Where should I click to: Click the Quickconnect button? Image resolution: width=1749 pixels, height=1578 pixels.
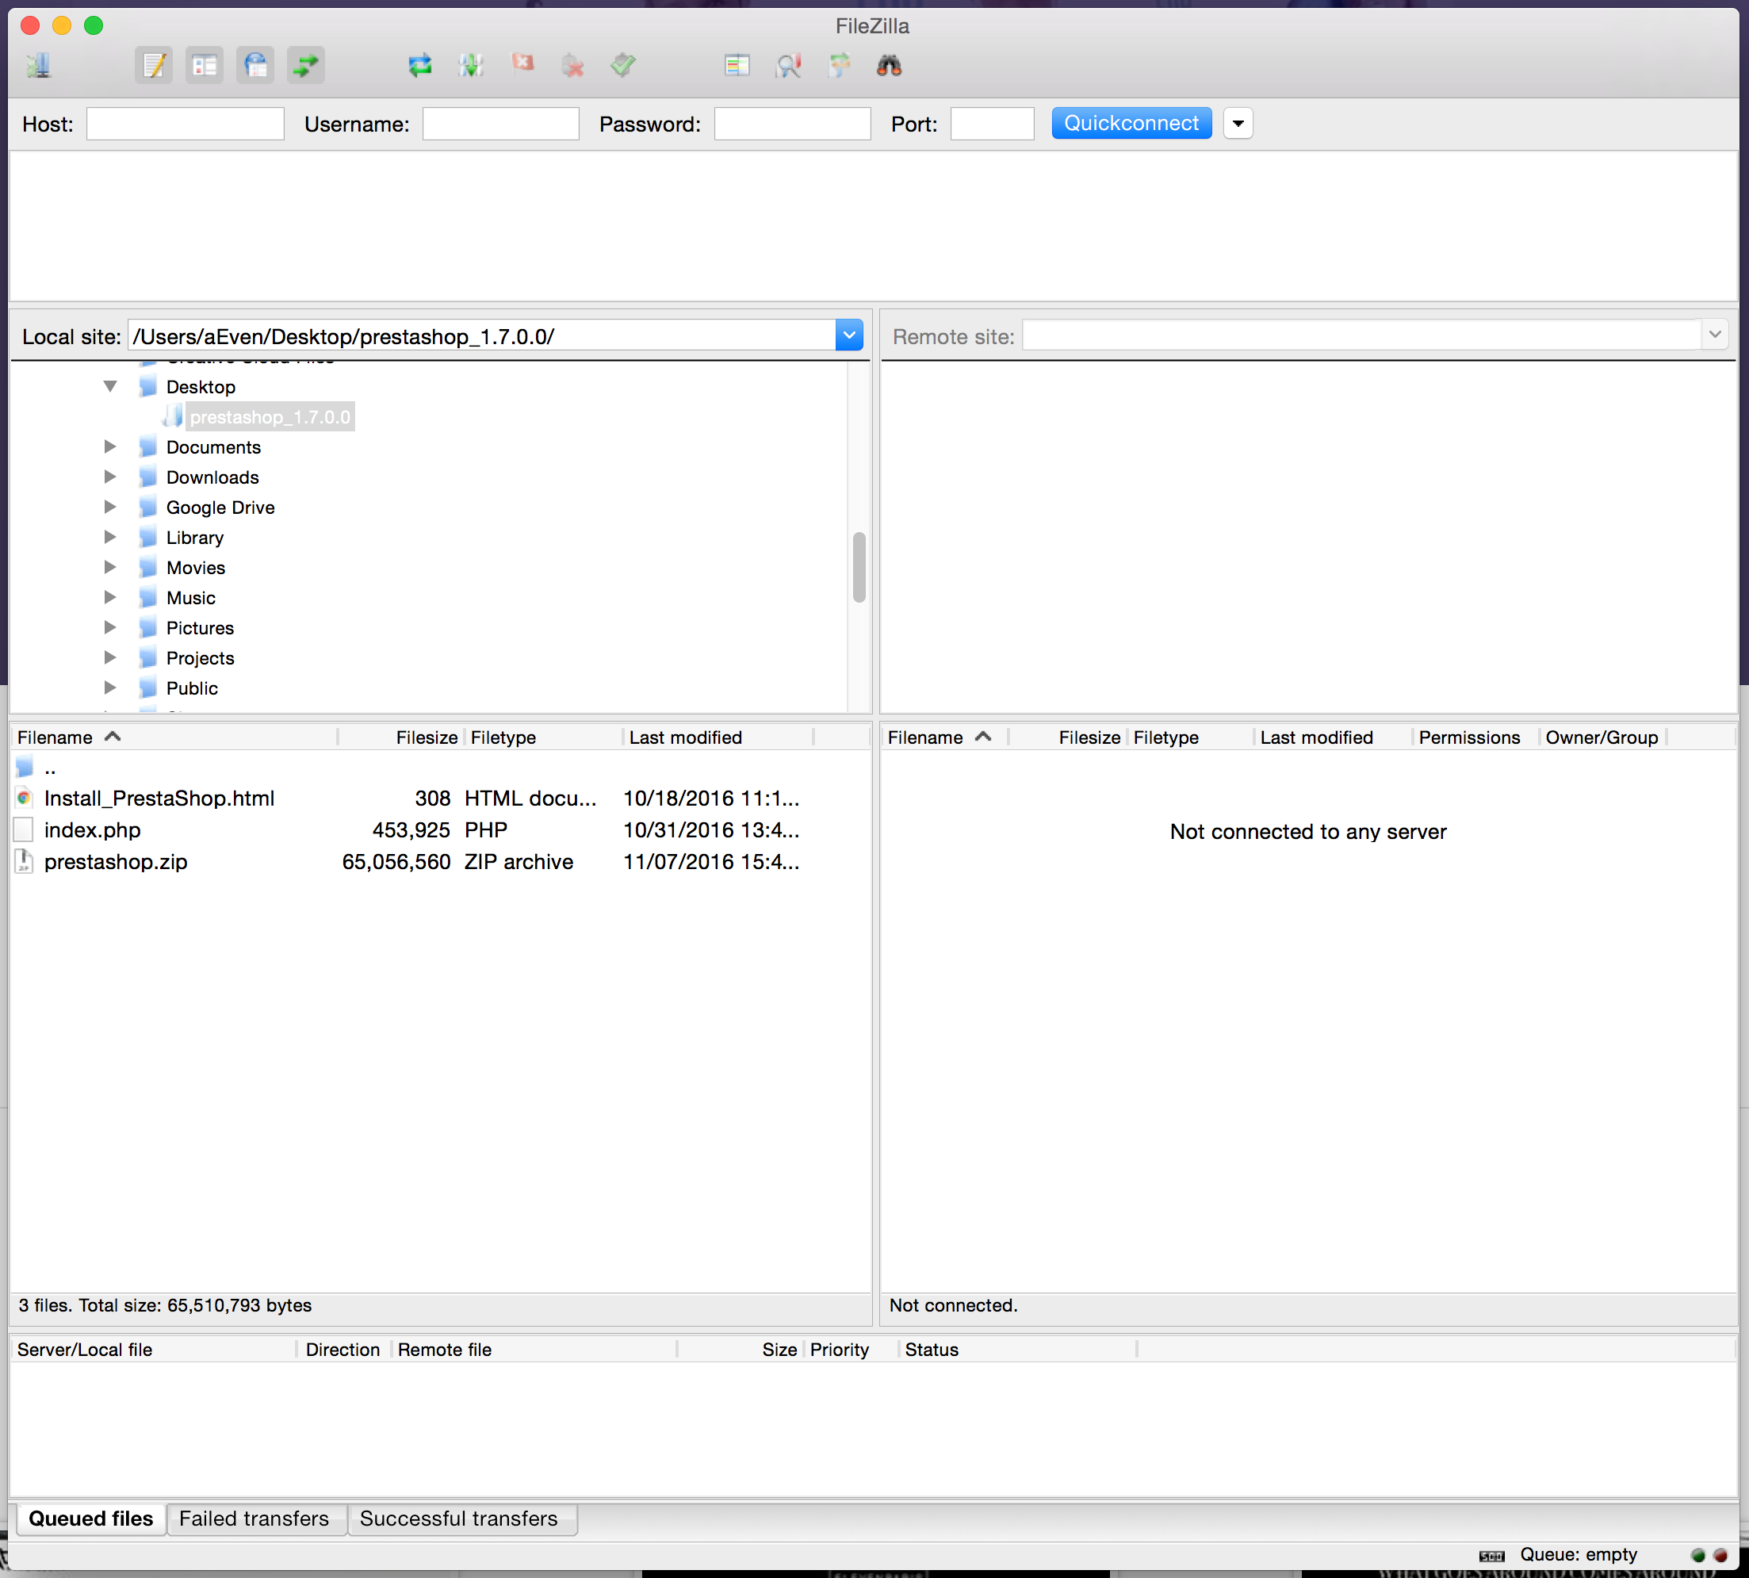tap(1131, 123)
